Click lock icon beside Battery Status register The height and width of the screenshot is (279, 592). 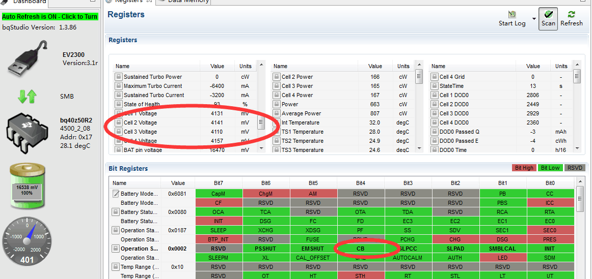click(116, 212)
